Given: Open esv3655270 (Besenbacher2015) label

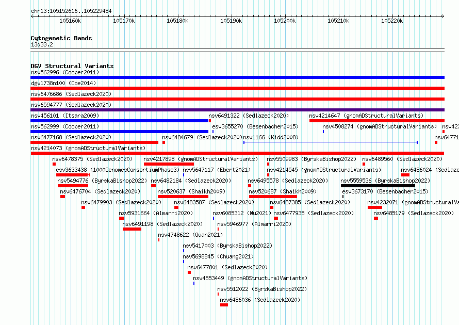Looking at the screenshot, I should point(255,126).
